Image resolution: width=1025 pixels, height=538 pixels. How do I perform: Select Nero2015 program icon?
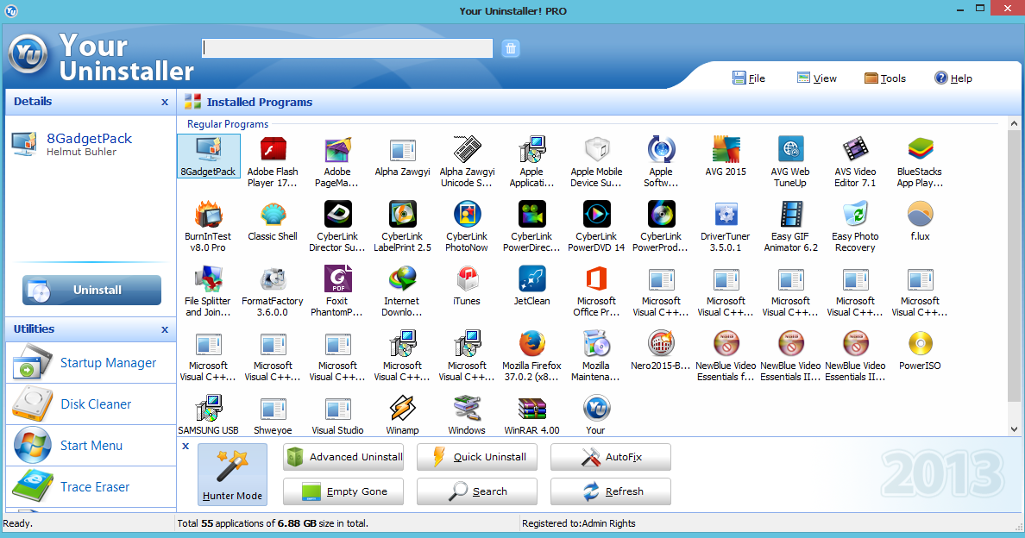(661, 344)
